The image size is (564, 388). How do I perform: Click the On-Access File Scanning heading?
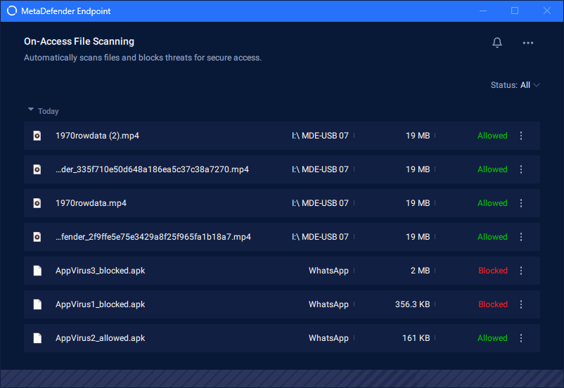tap(79, 41)
